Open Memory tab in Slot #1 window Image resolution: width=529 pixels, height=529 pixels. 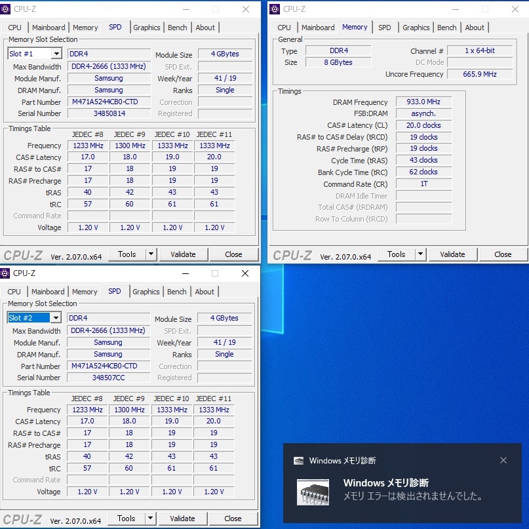85,28
